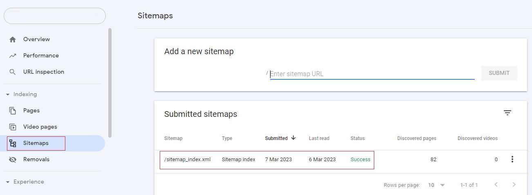Click the Video pages icon
Viewport: 532px width, 195px height.
13,127
